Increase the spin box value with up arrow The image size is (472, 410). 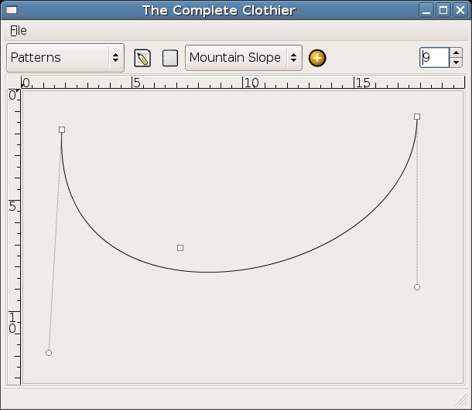(x=456, y=53)
